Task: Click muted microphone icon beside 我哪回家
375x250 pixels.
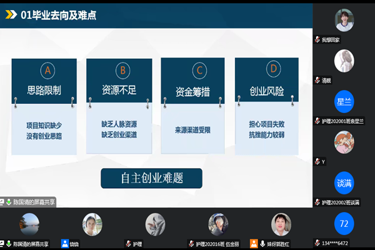Action: pos(317,39)
